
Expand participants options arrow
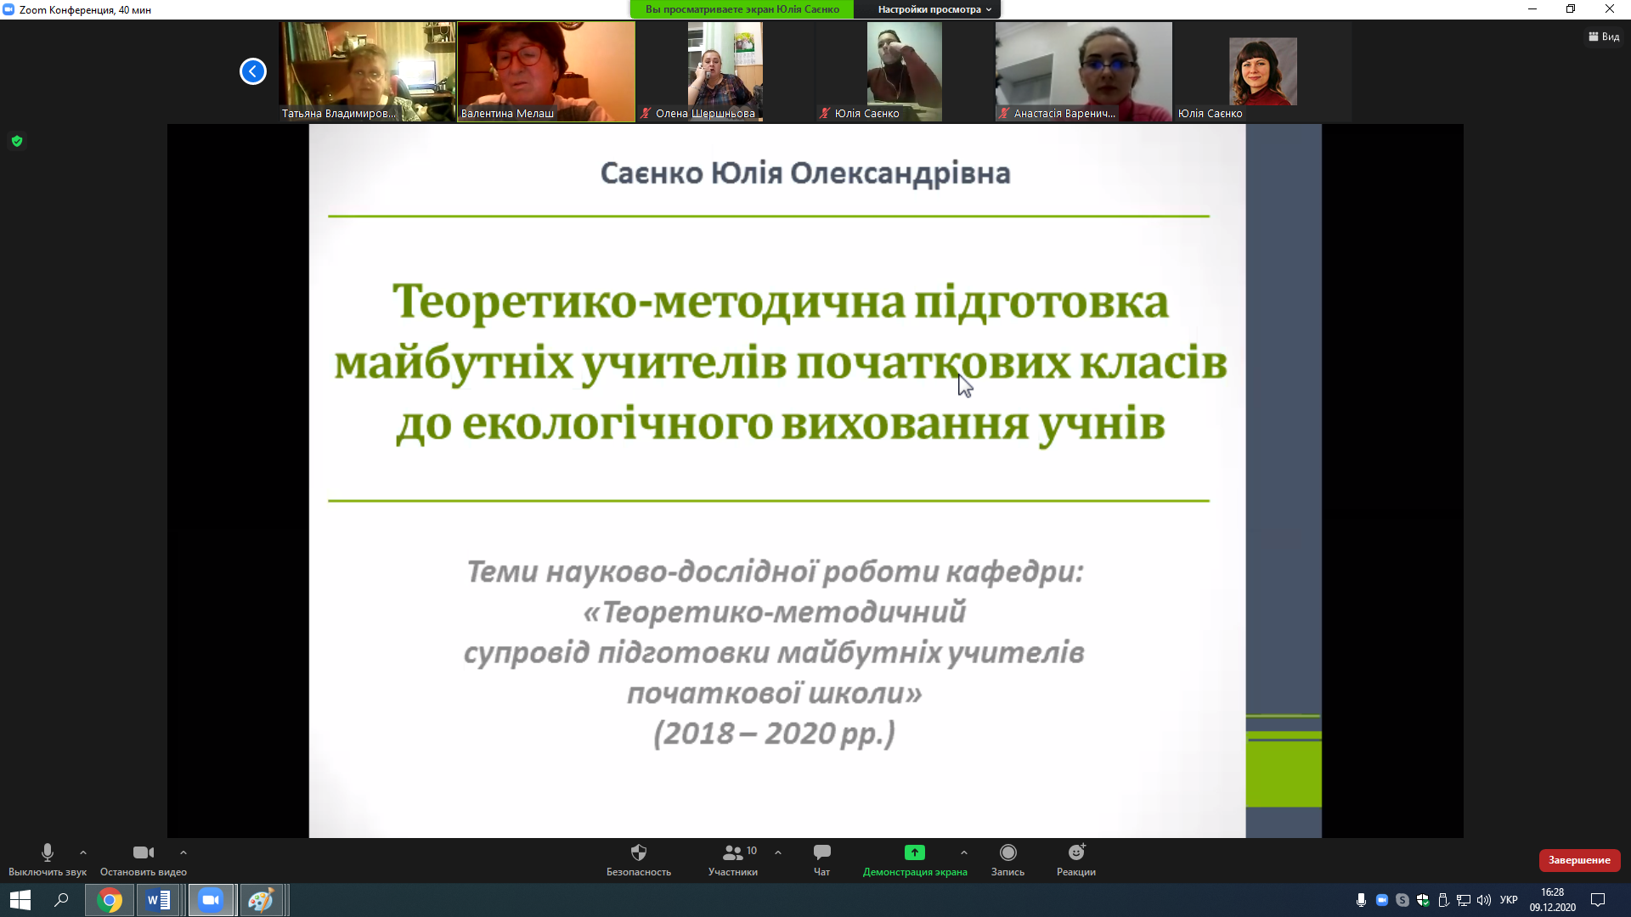(778, 852)
